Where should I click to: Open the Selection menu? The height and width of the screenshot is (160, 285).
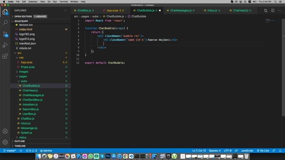(33, 2)
